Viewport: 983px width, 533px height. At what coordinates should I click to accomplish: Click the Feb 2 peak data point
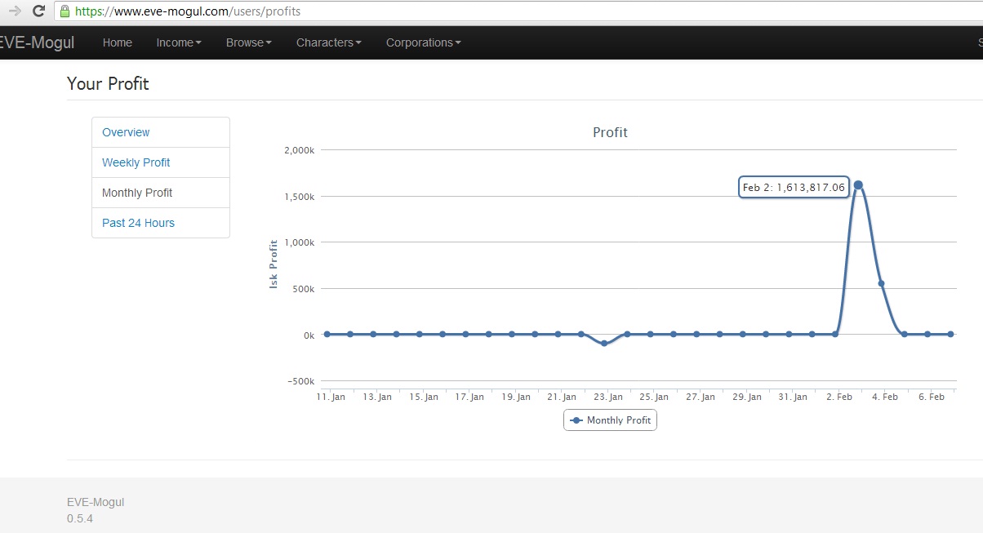coord(858,185)
